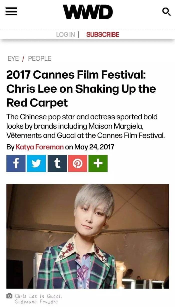Click the 'Chris Lee in Gucci.' caption
This screenshot has width=175, height=307.
tap(38, 296)
